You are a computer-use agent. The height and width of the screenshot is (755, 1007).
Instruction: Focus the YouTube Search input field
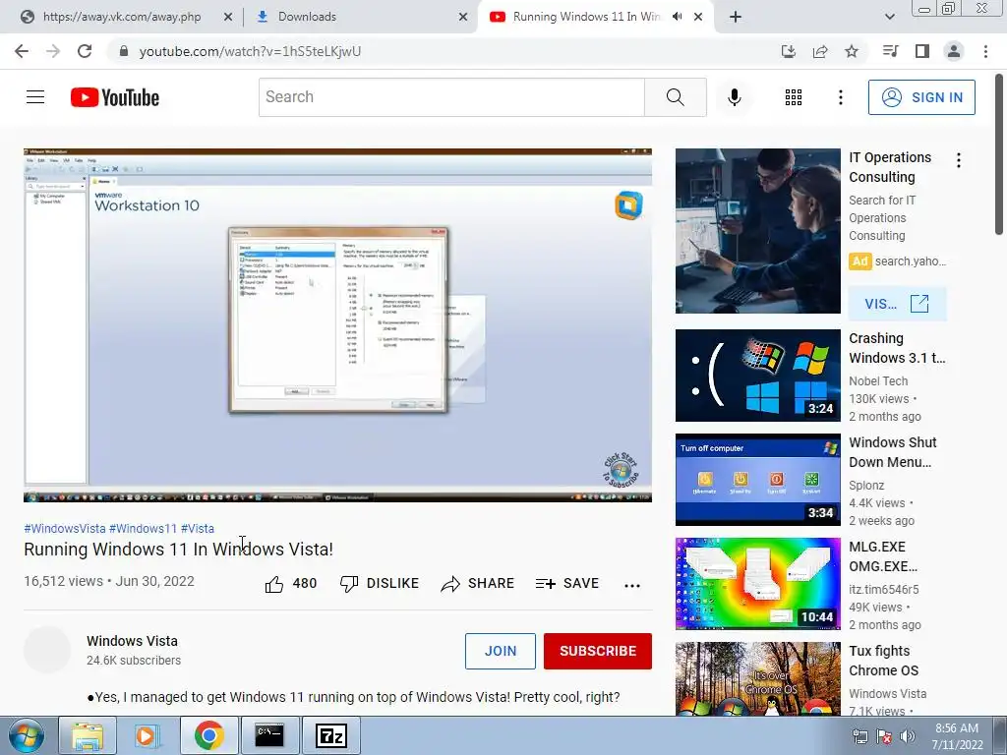click(x=451, y=97)
